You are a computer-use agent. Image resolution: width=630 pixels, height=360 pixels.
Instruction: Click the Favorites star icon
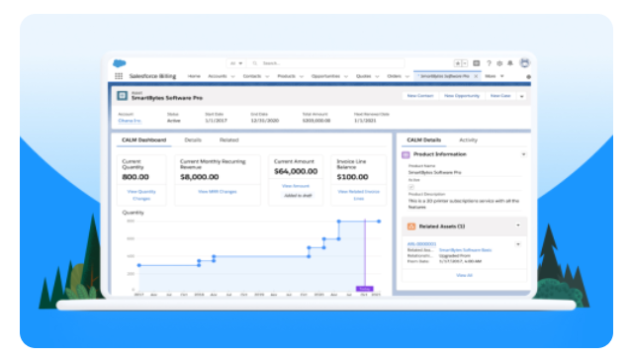point(458,63)
